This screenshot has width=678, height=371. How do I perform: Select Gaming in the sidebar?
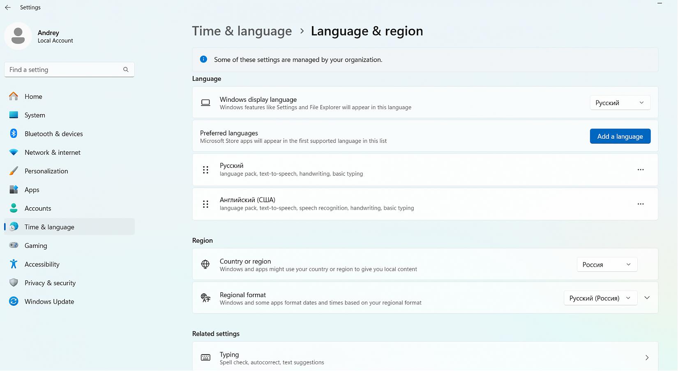(36, 246)
